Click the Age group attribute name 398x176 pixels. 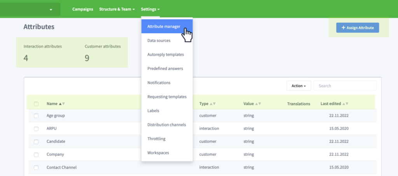[x=56, y=116]
